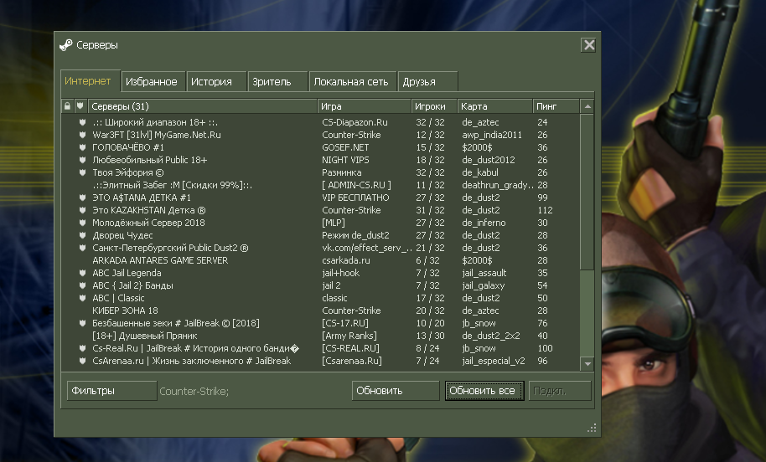This screenshot has width=766, height=462.
Task: Sort by the Игра column header
Action: coord(365,105)
